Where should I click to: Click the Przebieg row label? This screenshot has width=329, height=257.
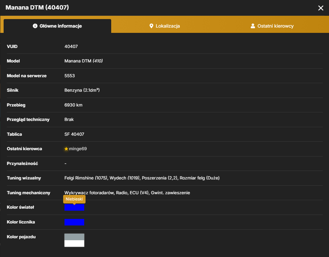pyautogui.click(x=16, y=105)
